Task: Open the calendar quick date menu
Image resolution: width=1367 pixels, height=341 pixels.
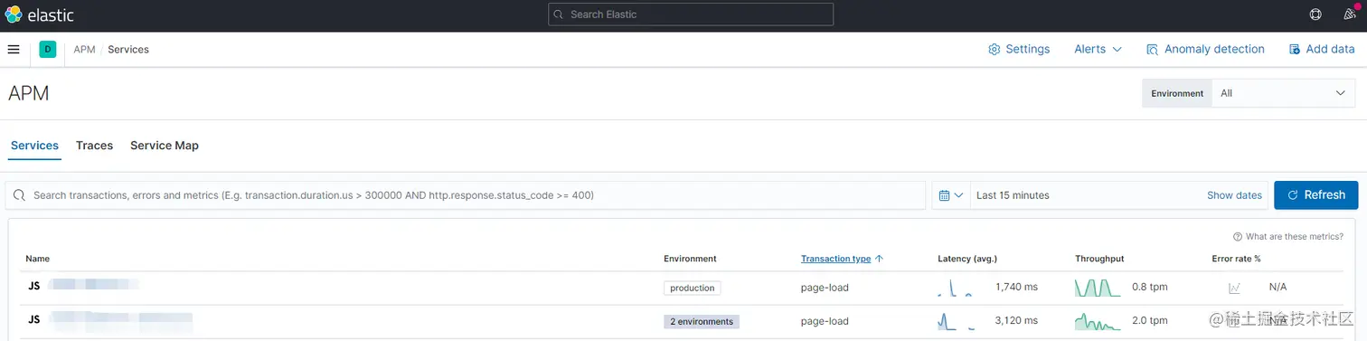Action: pos(951,195)
